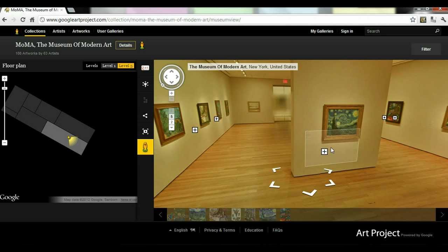The width and height of the screenshot is (448, 252).
Task: Click the Filter button
Action: [x=426, y=49]
